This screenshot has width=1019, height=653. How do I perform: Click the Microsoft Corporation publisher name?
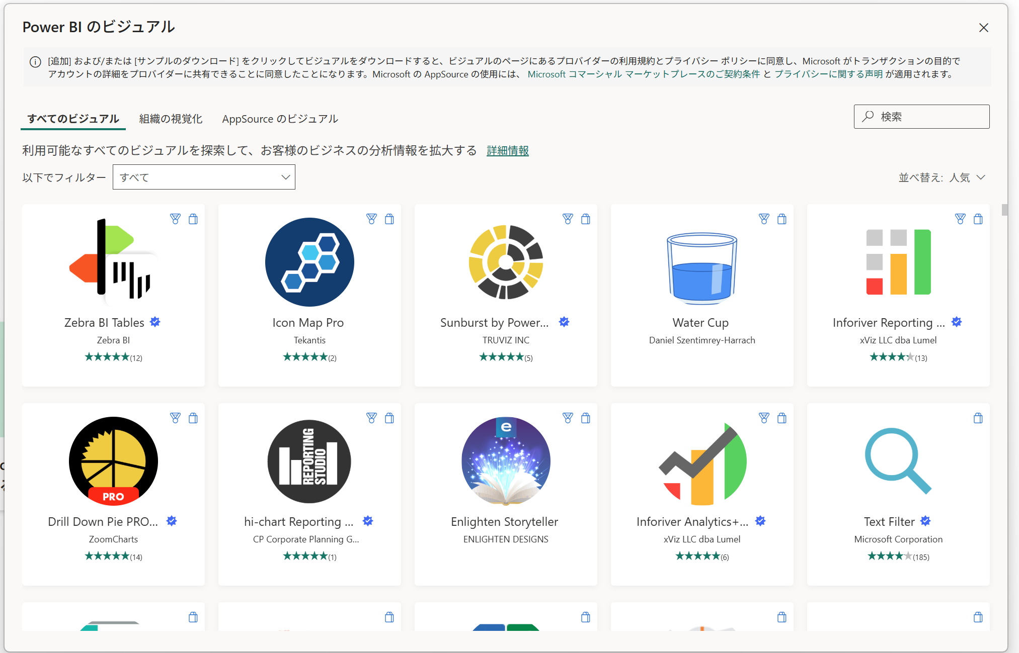pos(898,539)
